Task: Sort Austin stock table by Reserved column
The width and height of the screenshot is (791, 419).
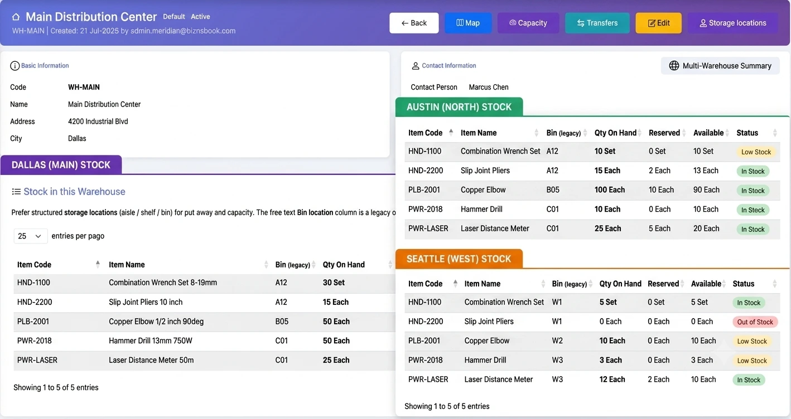Action: coord(684,133)
